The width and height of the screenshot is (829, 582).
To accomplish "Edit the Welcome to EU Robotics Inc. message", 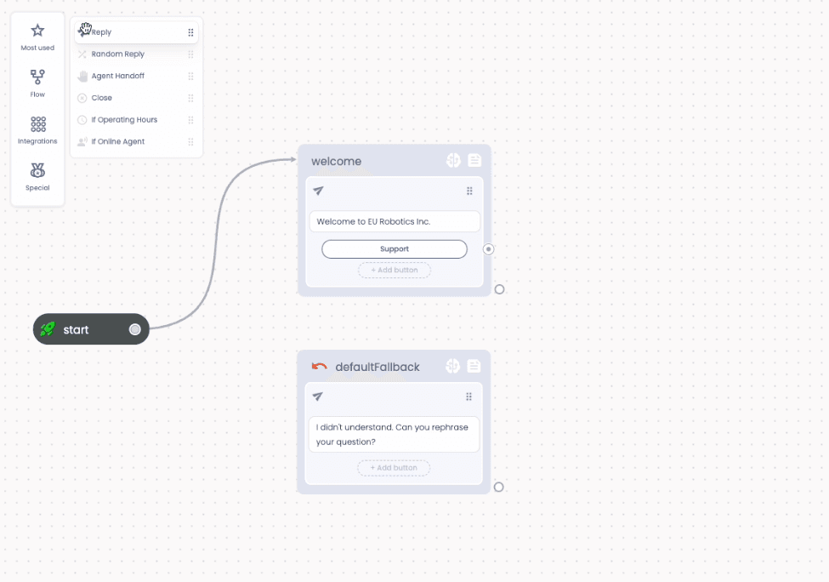I will click(395, 222).
